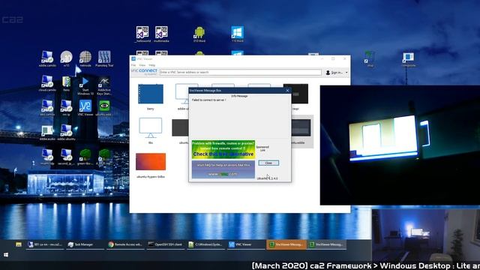The height and width of the screenshot is (270, 480).
Task: Open the multimedia Visual Studio shortcut
Action: tap(161, 34)
